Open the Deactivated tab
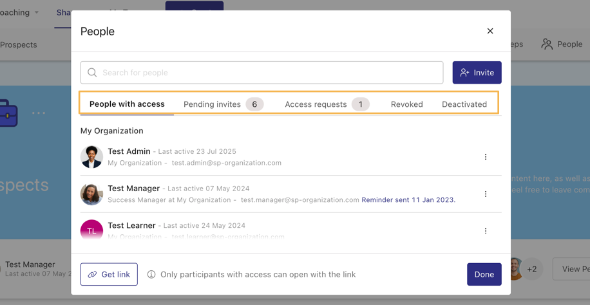This screenshot has height=305, width=590. [x=464, y=104]
